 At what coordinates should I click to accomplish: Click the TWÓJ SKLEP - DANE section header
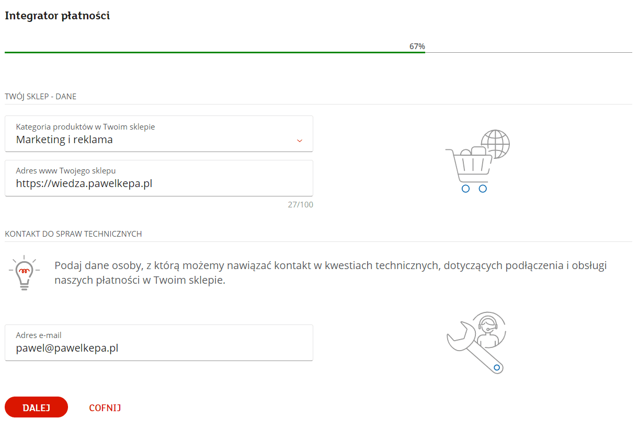click(40, 96)
